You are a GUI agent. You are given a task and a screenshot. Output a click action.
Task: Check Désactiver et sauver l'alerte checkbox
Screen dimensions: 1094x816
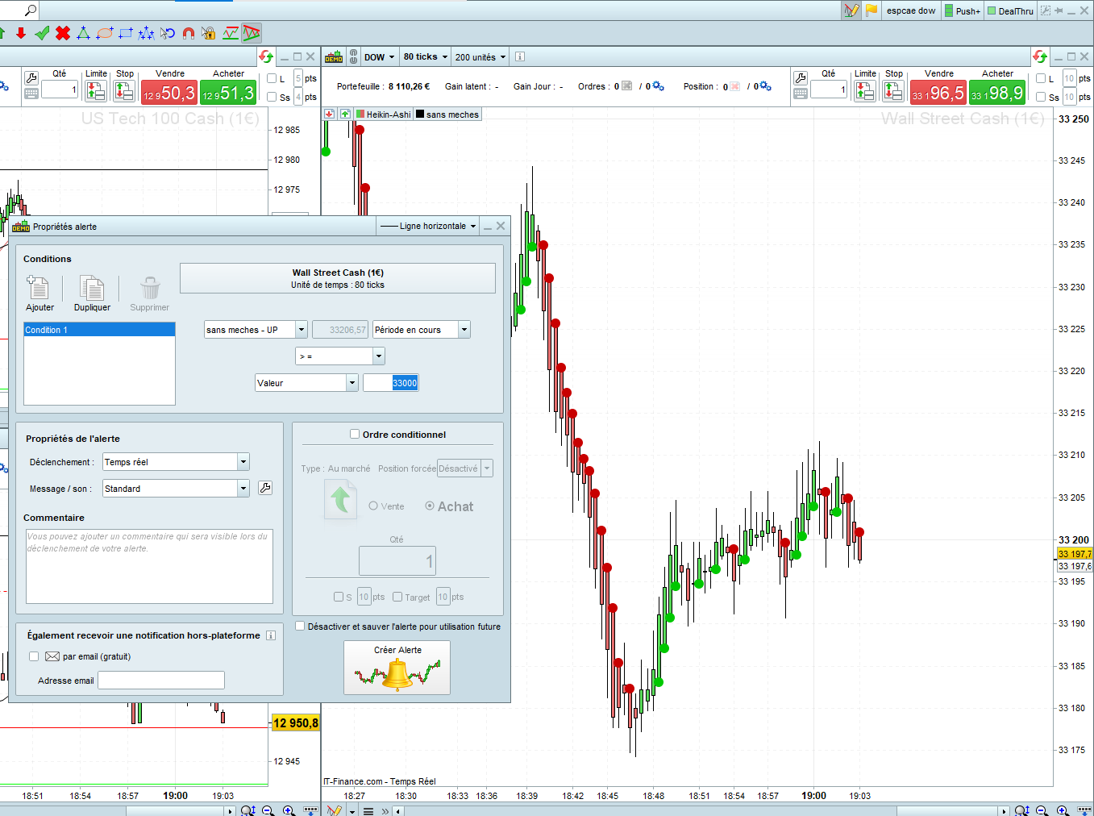(x=300, y=626)
